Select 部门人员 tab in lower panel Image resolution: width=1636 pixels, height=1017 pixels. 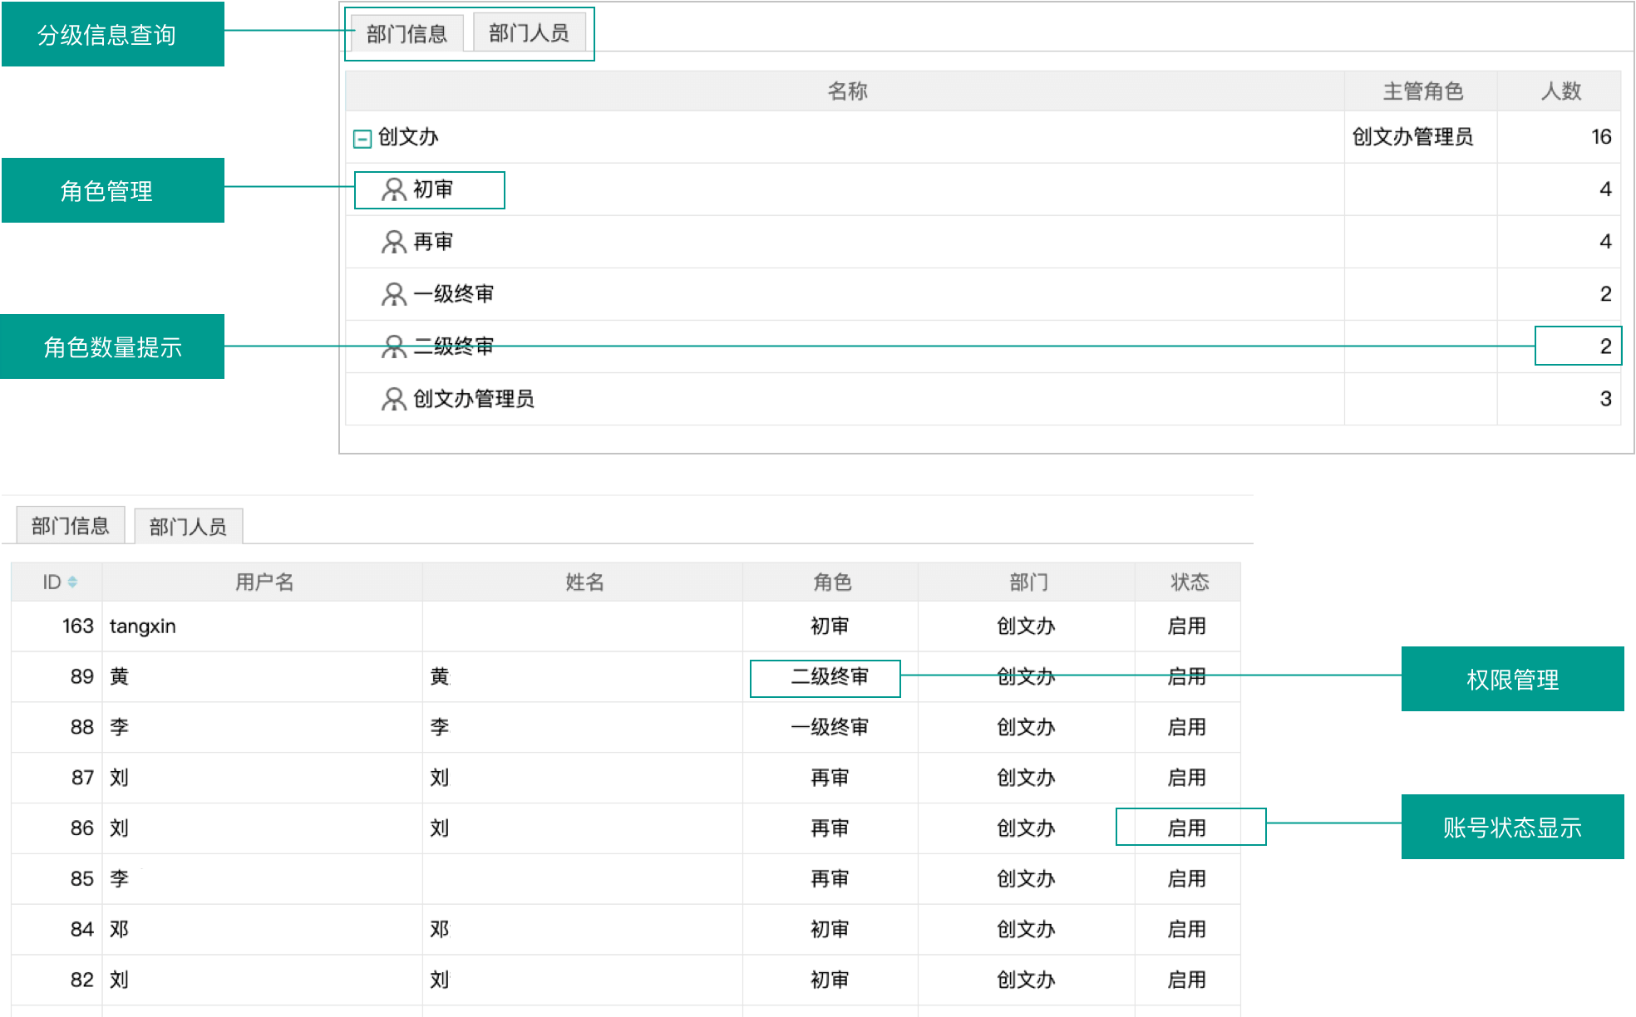(188, 527)
